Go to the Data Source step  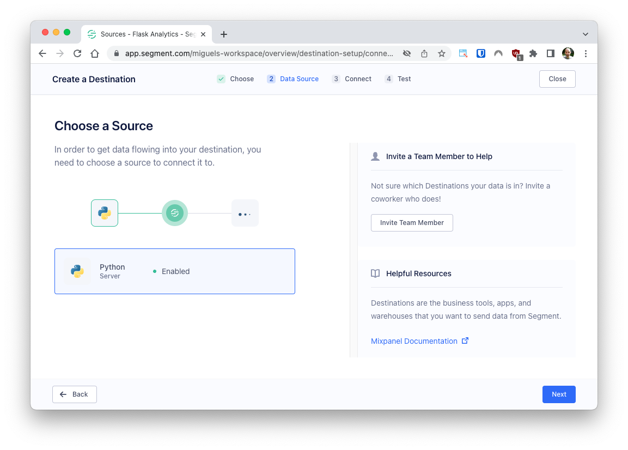pos(293,79)
